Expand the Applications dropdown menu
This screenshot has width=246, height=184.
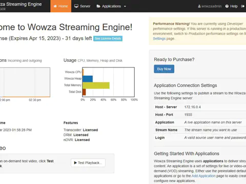[x=111, y=6]
